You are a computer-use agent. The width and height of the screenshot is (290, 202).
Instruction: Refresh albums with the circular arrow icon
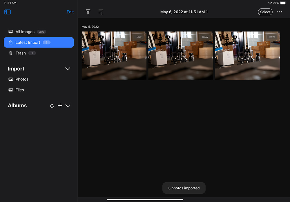[x=52, y=106]
